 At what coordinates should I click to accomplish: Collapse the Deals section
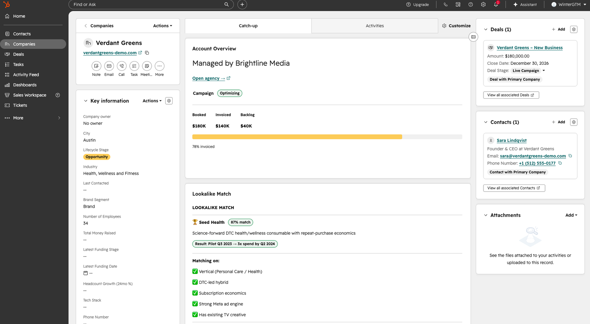coord(486,29)
